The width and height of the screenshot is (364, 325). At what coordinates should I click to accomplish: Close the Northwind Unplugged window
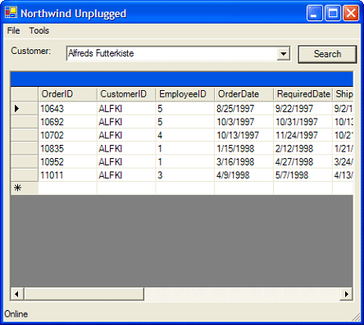(351, 13)
